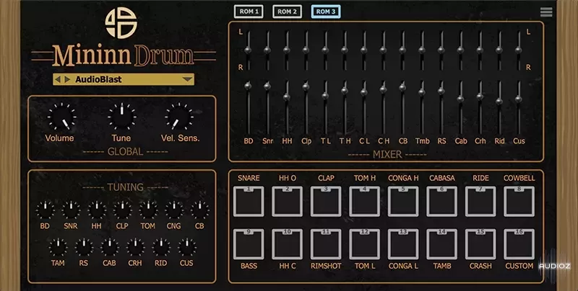Viewport: 578px width, 291px height.
Task: Click the Rid volume fader handle
Action: 499,101
